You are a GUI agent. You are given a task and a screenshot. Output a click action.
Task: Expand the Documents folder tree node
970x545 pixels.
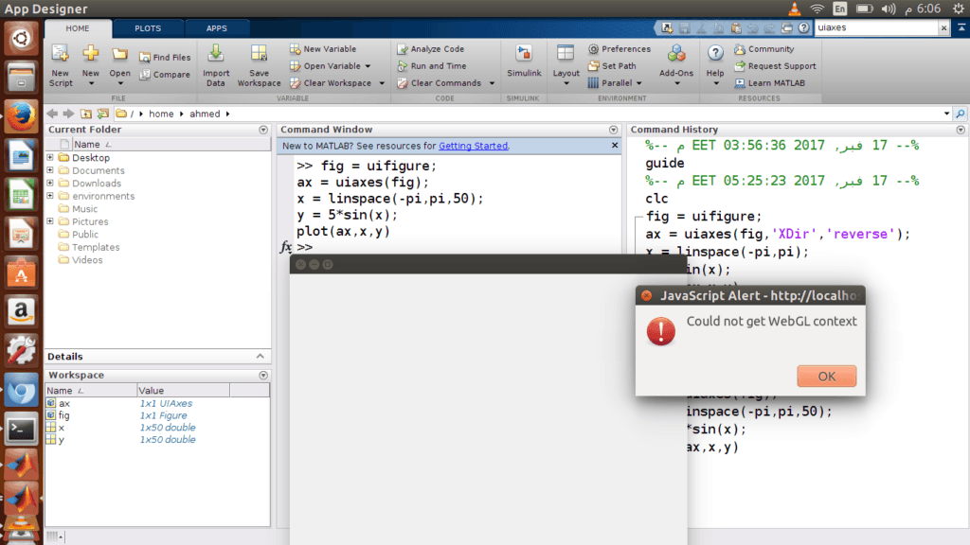[50, 171]
